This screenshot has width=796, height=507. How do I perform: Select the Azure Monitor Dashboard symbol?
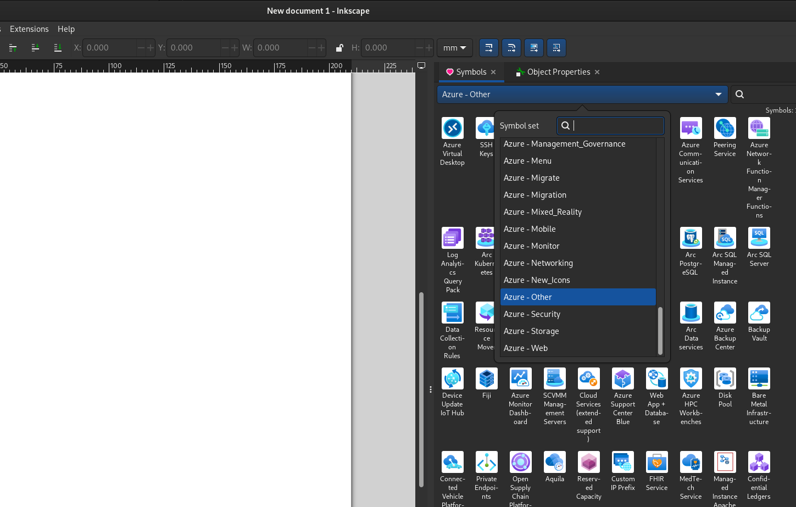[520, 396]
